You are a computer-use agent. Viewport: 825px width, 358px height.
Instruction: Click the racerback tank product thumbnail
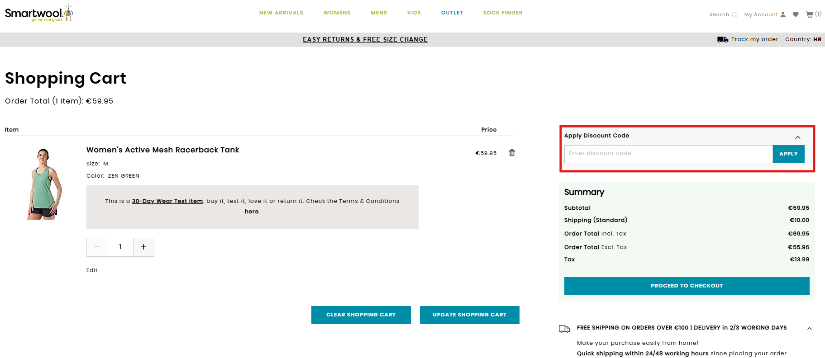44,184
